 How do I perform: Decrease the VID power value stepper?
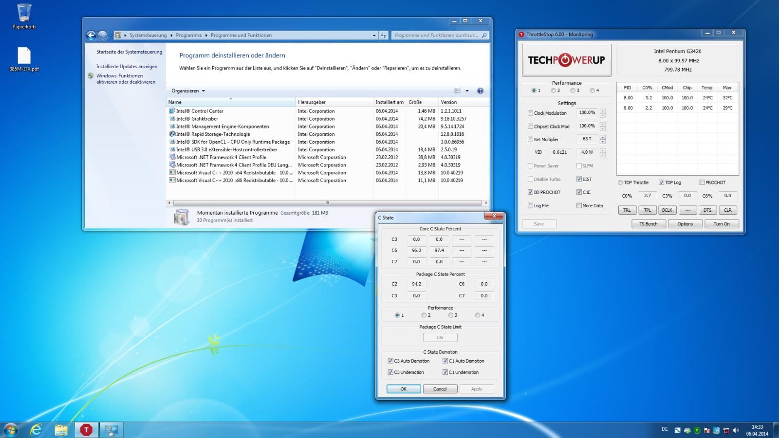(x=603, y=155)
